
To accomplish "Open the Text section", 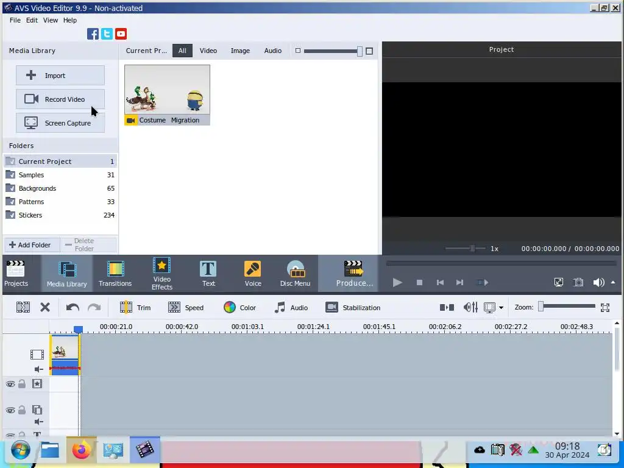I will tap(208, 274).
